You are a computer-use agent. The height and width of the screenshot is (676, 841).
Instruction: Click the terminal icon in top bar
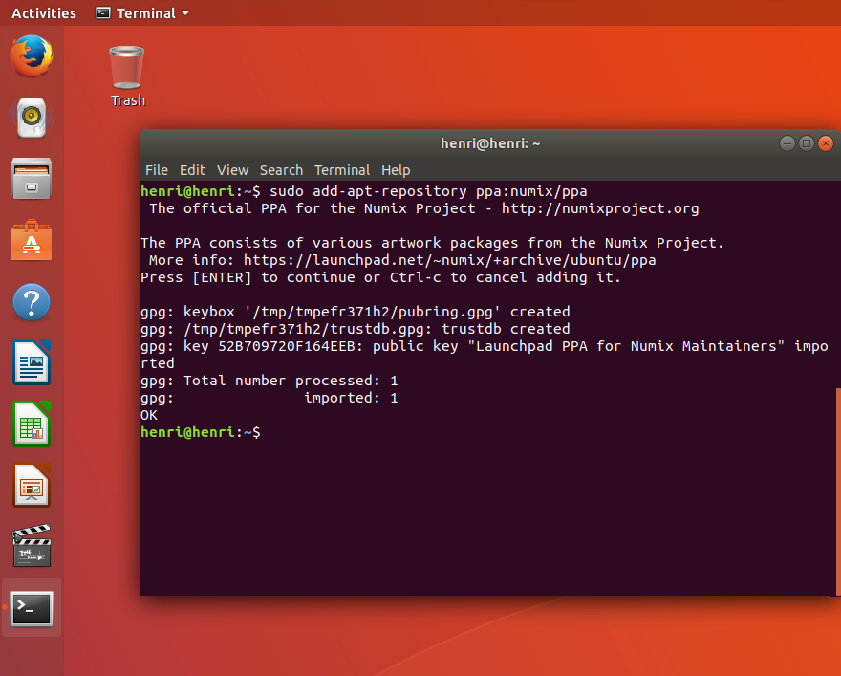click(103, 12)
